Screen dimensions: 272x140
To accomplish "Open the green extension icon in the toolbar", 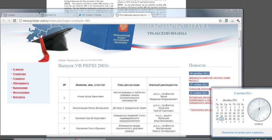I will (226, 21).
